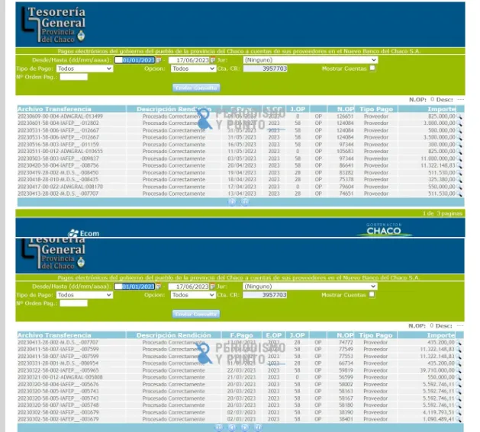
Task: Enable Mostrar Cuentas checkbox in the top form
Action: [372, 68]
